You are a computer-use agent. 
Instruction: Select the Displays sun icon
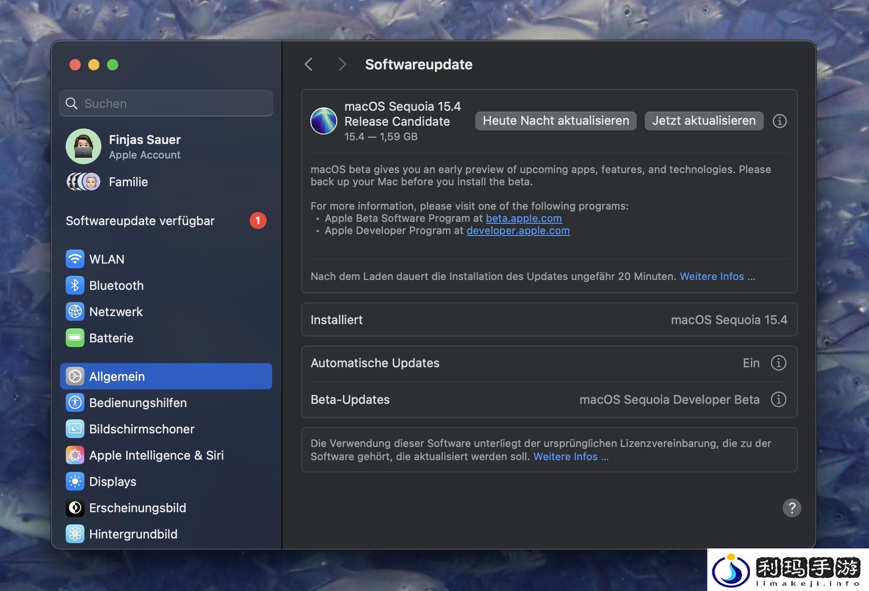[75, 481]
